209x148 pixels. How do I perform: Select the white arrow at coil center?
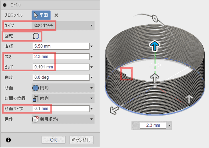[155, 78]
